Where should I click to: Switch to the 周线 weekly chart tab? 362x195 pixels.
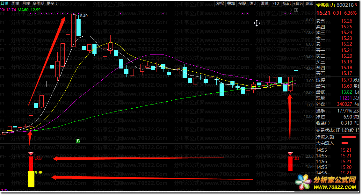pyautogui.click(x=15, y=4)
